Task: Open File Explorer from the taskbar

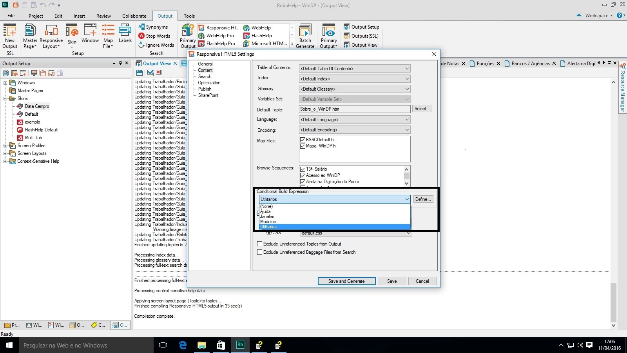Action: (202, 345)
